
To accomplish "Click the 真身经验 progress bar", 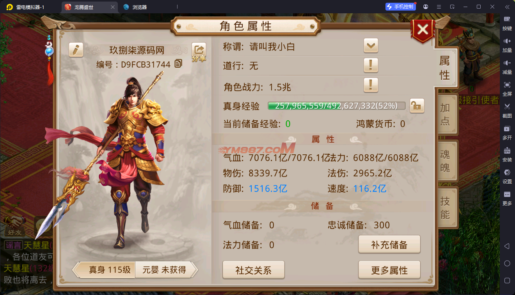I will click(x=336, y=105).
